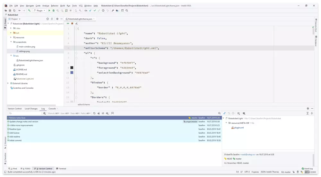Click Git: master branch in status bar

286,172
